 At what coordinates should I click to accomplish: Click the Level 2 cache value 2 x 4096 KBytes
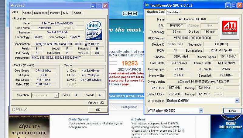[91, 80]
